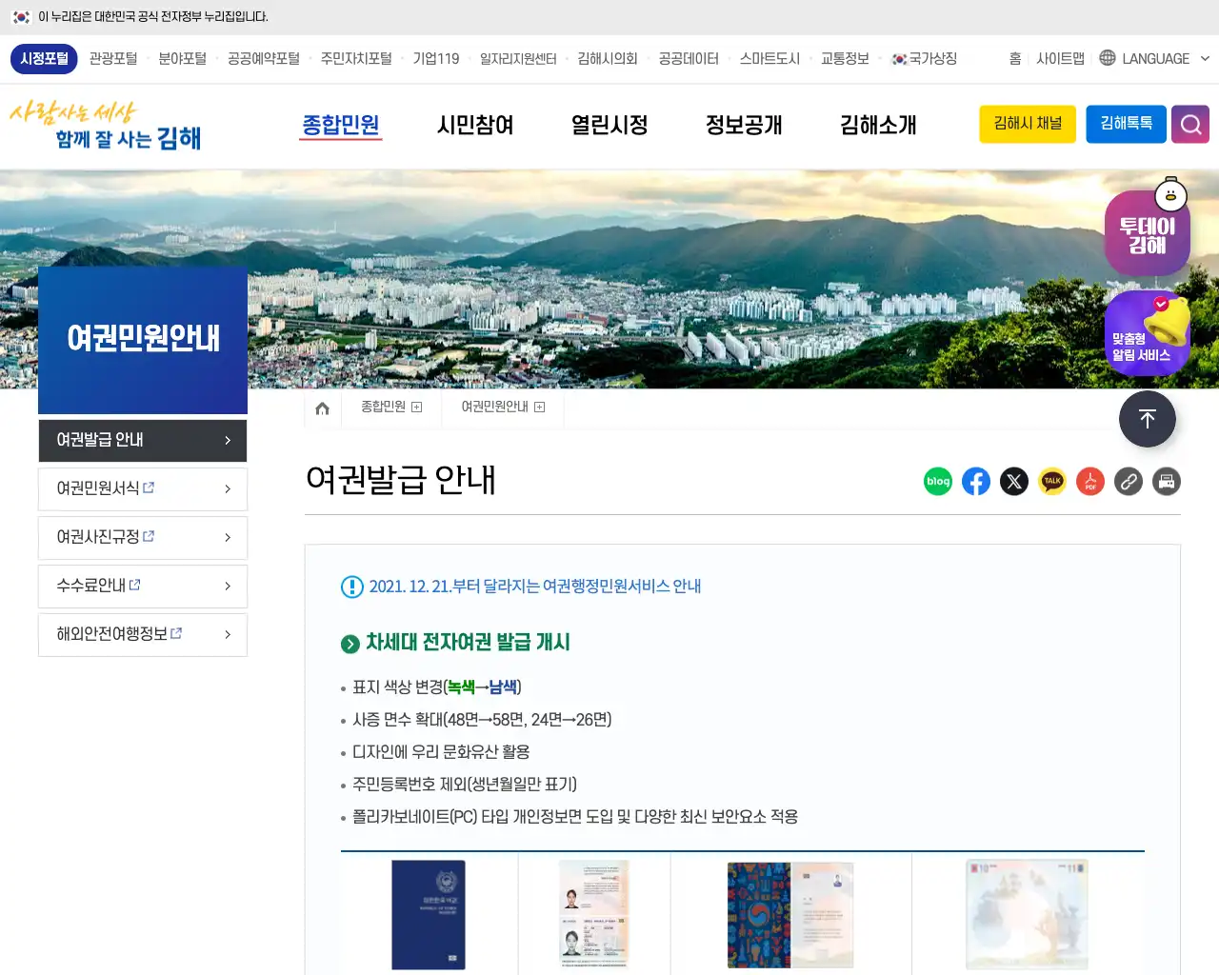Download page as PDF icon
The height and width of the screenshot is (975, 1219).
(1090, 482)
